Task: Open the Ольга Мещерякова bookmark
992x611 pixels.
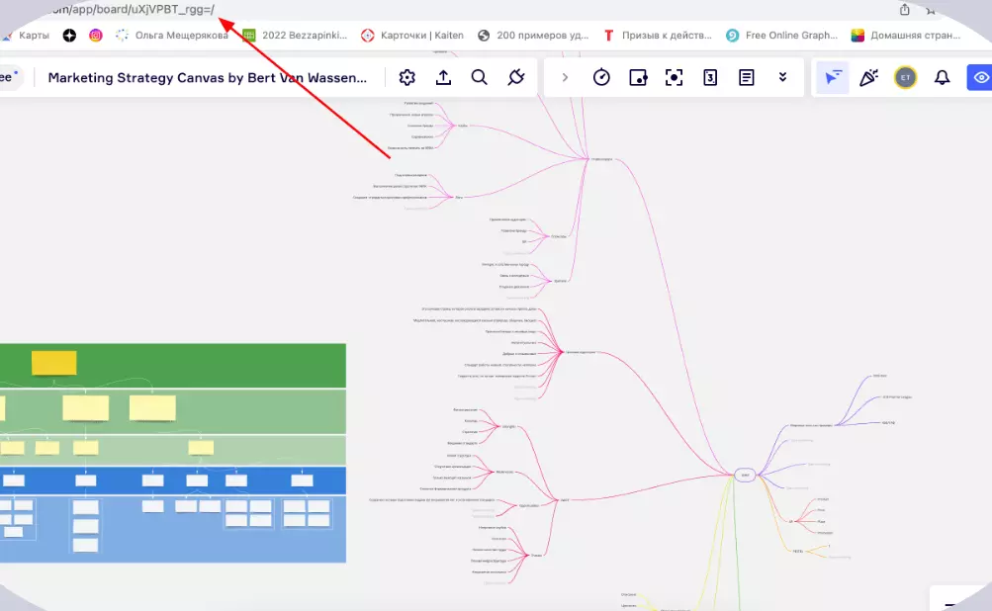Action: tap(172, 36)
